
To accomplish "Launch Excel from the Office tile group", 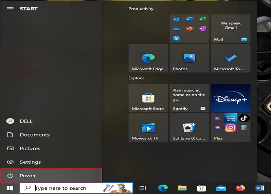I will [202, 19].
